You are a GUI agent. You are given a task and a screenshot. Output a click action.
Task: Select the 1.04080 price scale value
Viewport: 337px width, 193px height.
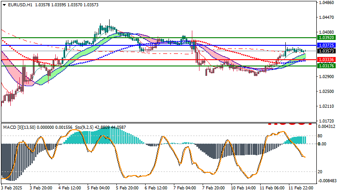click(x=327, y=32)
